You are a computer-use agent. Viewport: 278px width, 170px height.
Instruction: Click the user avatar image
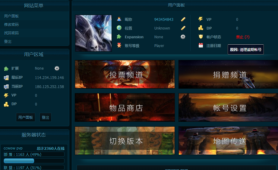pos(93,33)
